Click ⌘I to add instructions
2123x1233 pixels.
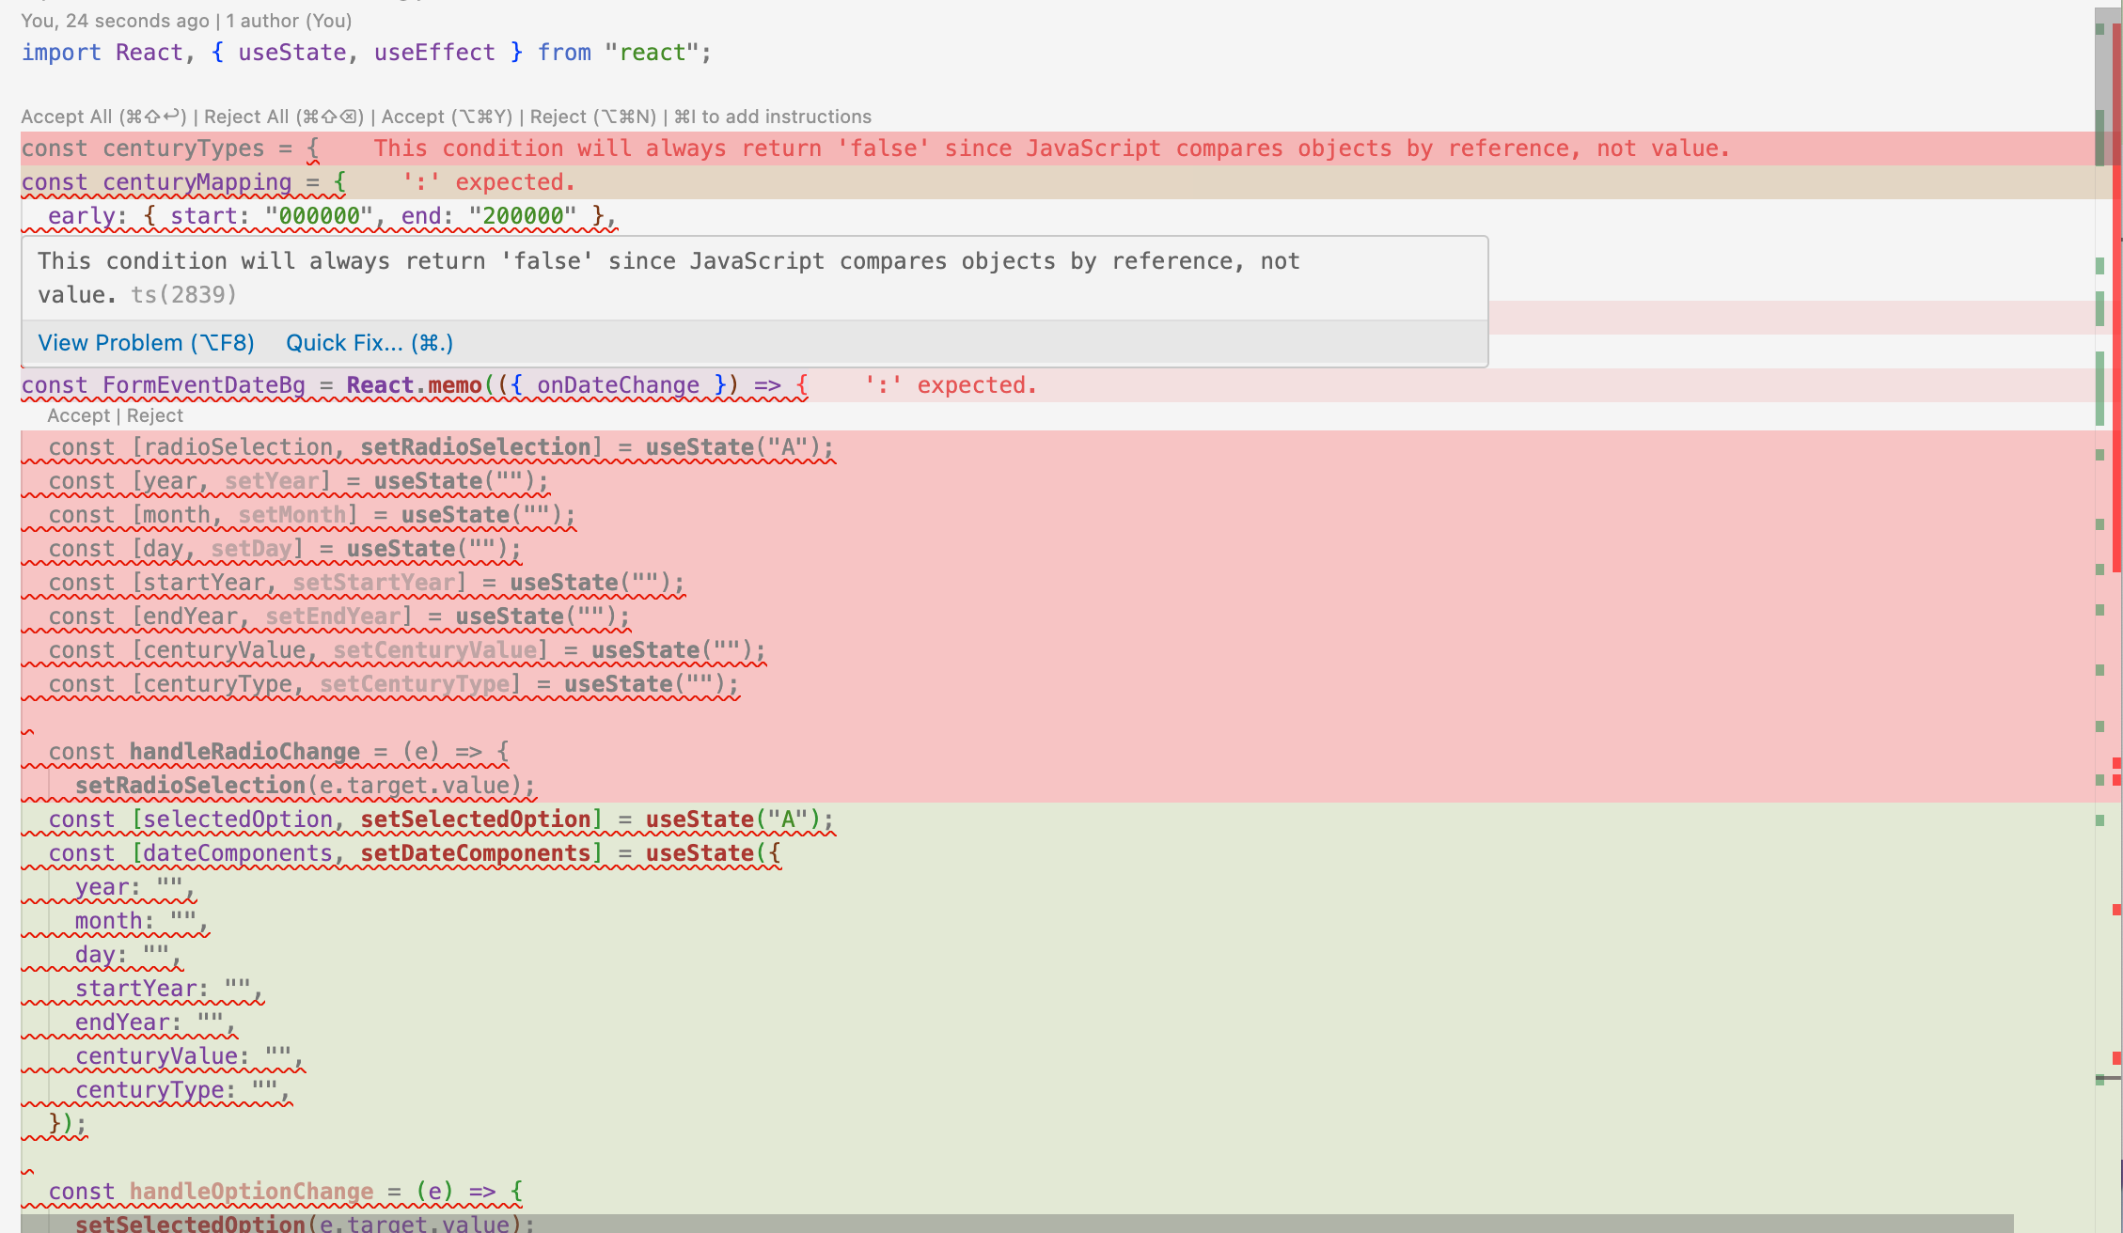[x=773, y=117]
